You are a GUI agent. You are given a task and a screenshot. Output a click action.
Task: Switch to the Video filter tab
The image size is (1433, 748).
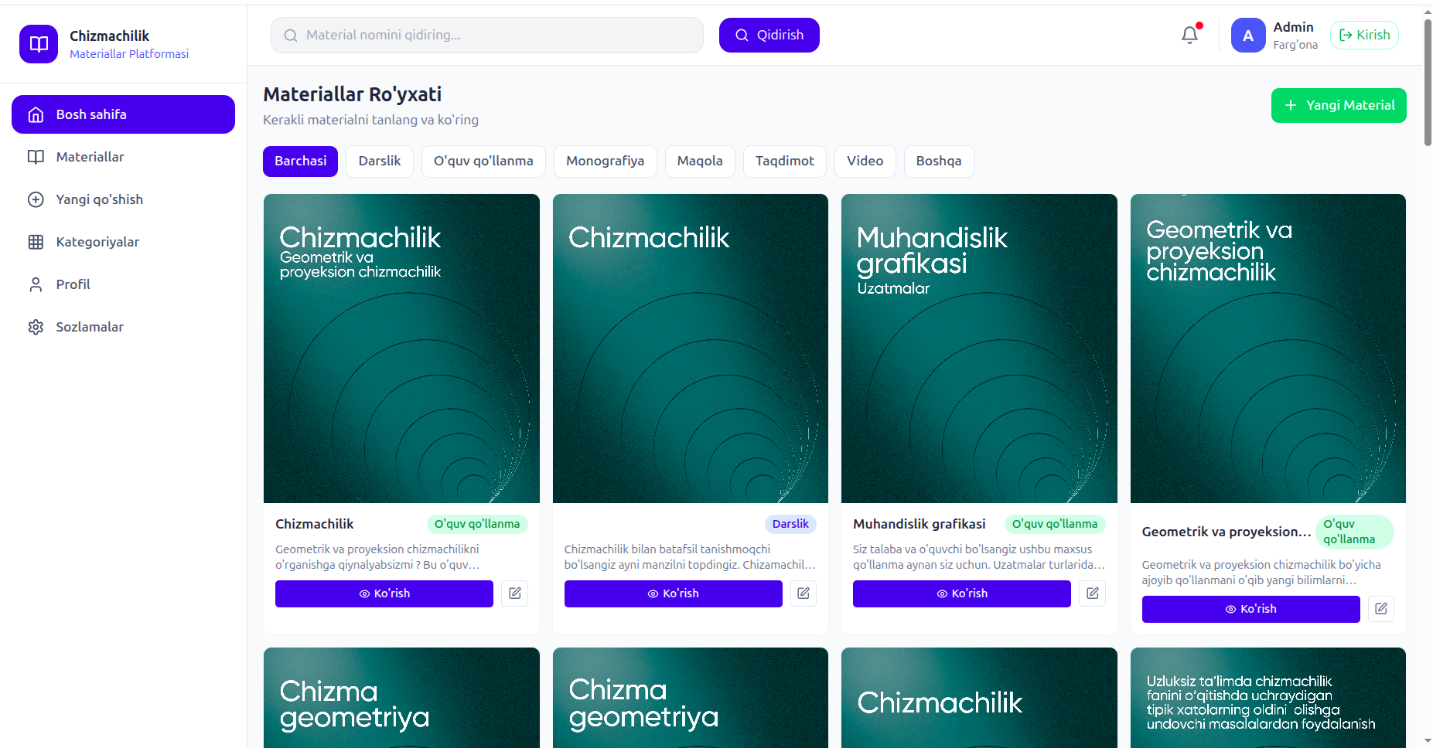tap(865, 161)
